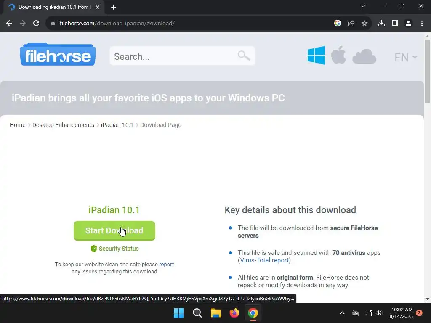Click the iPadian 10.1 green heading
431x323 pixels.
coord(114,210)
